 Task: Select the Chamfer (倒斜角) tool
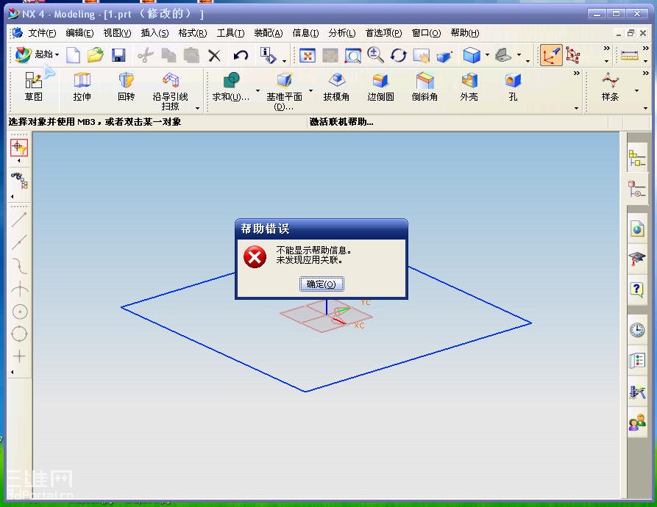(x=425, y=87)
